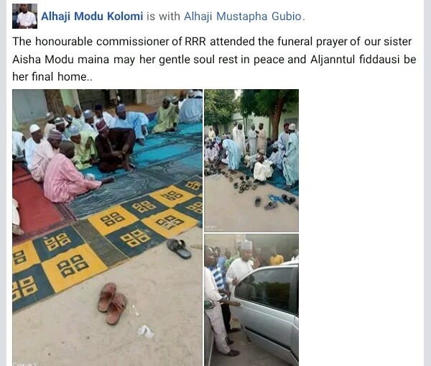Open the large photo of men seated on mats
The width and height of the screenshot is (431, 366).
(108, 227)
